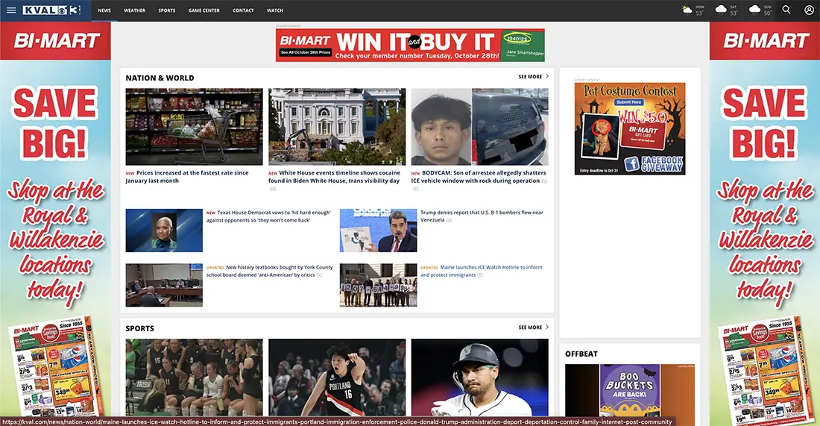Click video icon beside Maine ICE Watch headline
The width and height of the screenshot is (820, 426).
click(x=480, y=275)
